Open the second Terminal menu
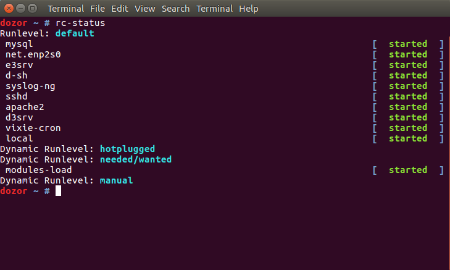450x270 pixels. 214,9
